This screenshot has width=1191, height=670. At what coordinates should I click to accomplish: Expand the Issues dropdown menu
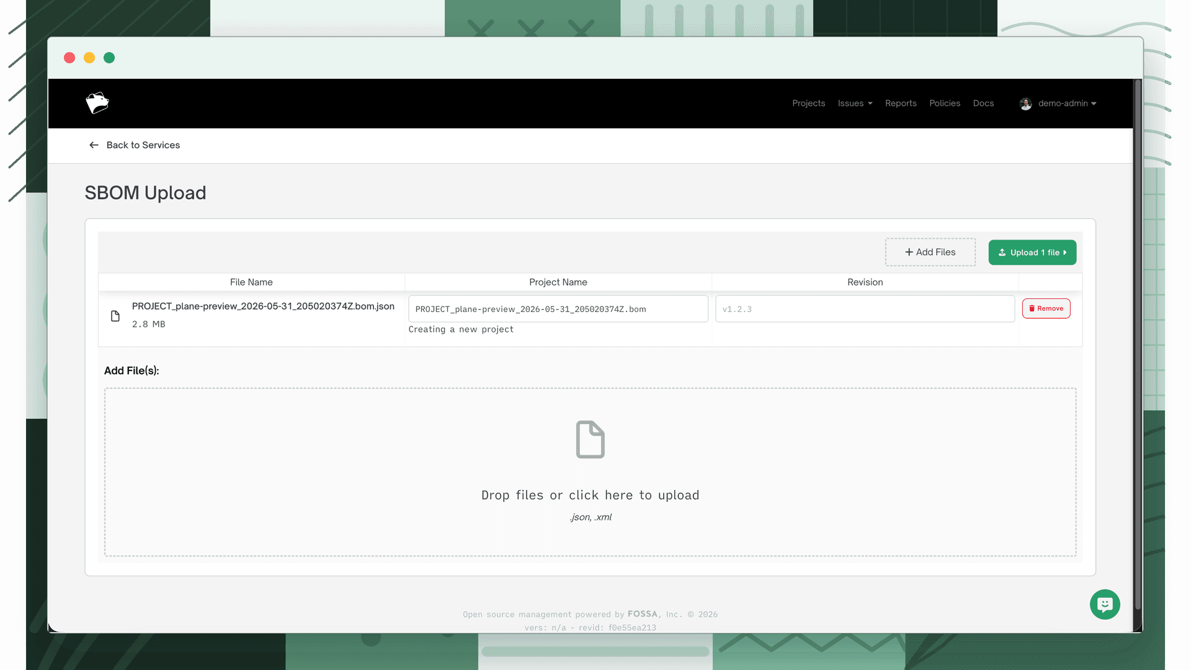(x=855, y=104)
